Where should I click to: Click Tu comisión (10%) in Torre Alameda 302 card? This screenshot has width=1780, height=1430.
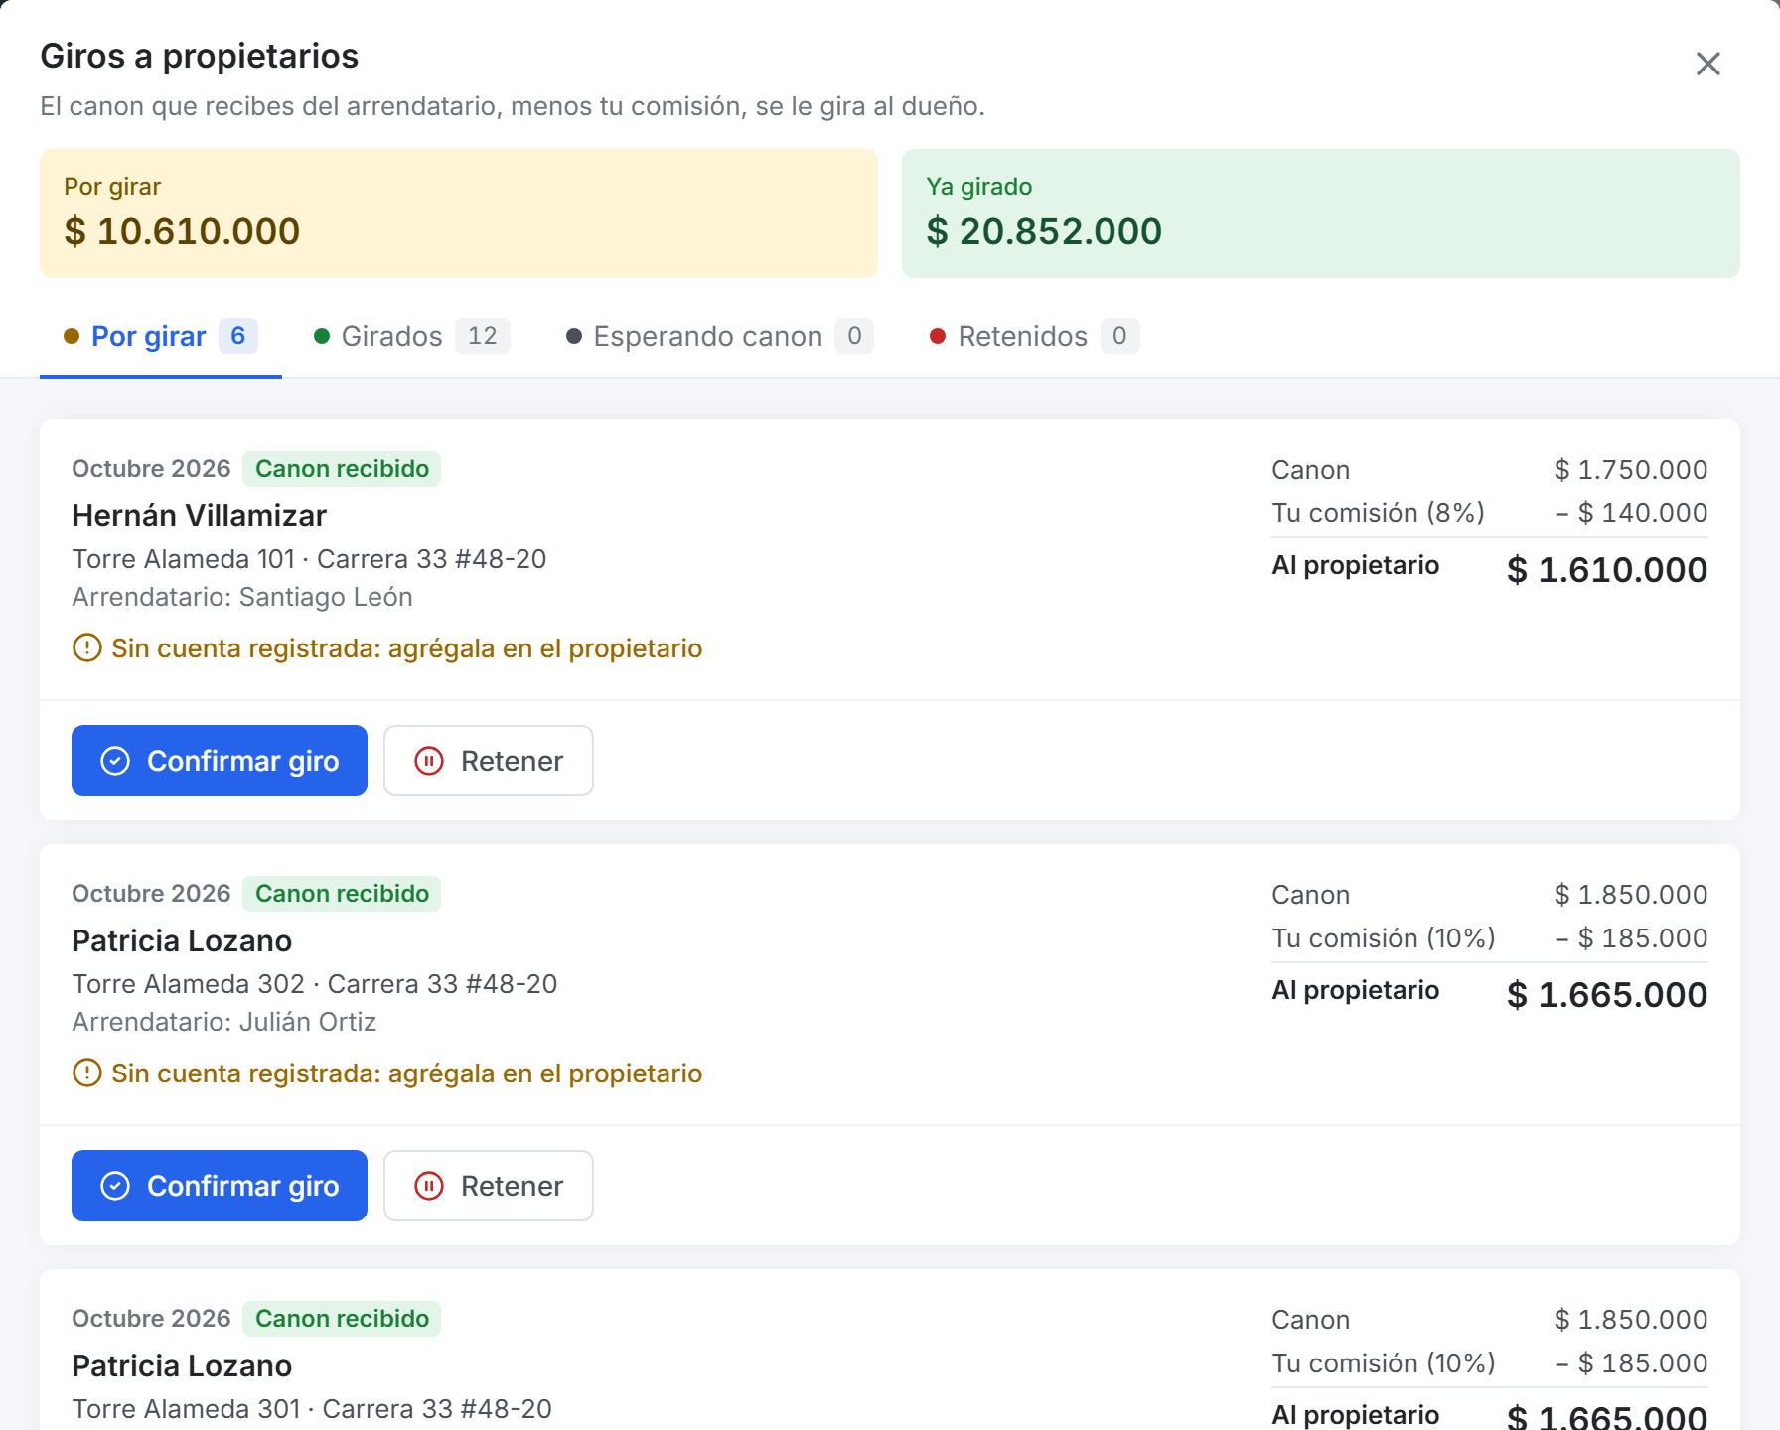click(x=1384, y=938)
